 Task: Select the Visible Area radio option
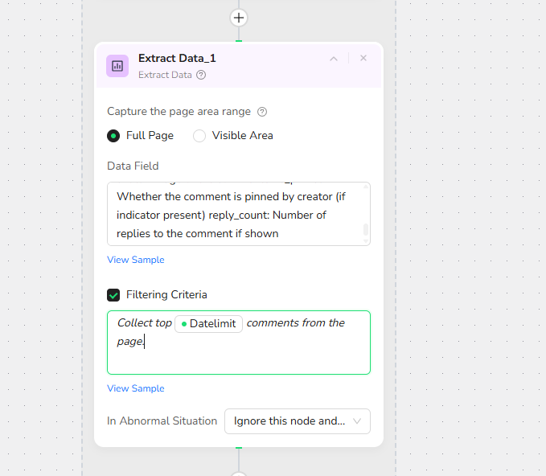click(x=199, y=136)
